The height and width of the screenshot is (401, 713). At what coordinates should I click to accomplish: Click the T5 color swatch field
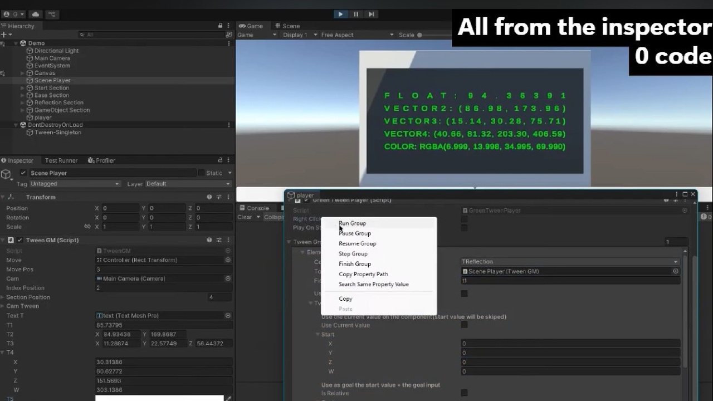coord(159,398)
